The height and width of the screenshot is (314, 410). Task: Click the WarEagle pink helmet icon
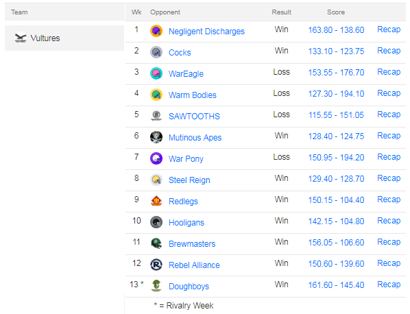click(x=156, y=73)
